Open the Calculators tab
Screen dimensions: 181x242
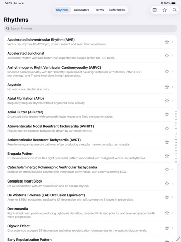tap(81, 10)
